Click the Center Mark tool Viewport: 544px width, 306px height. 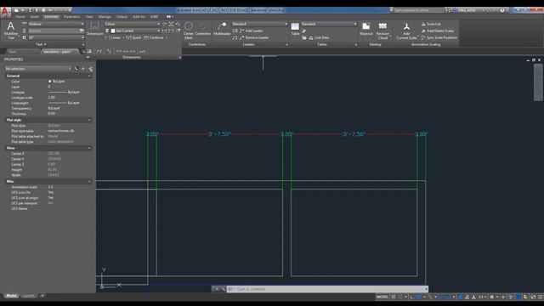tap(189, 31)
